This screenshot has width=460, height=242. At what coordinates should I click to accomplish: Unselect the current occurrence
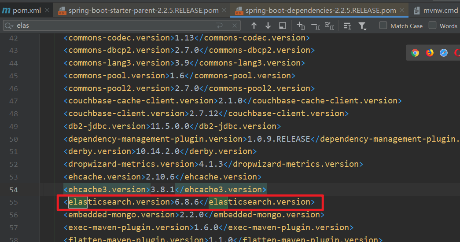pyautogui.click(x=315, y=26)
